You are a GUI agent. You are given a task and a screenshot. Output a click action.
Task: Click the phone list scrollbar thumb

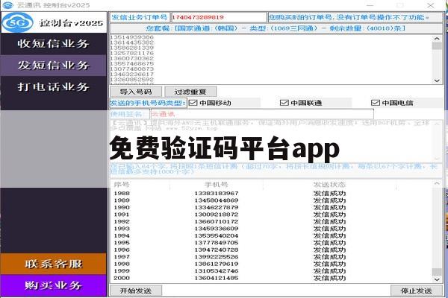coord(437,46)
